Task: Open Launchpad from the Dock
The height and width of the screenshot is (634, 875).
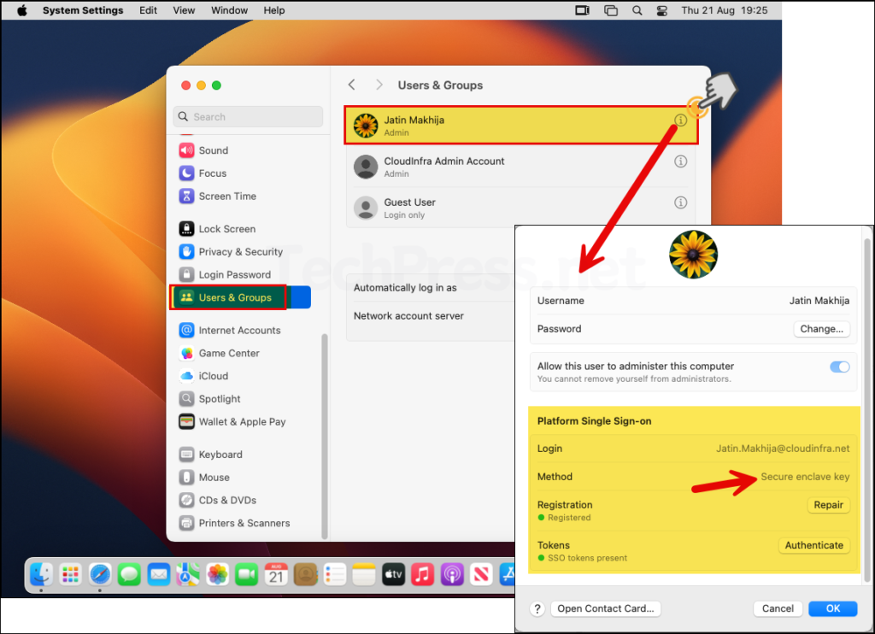Action: pyautogui.click(x=70, y=574)
